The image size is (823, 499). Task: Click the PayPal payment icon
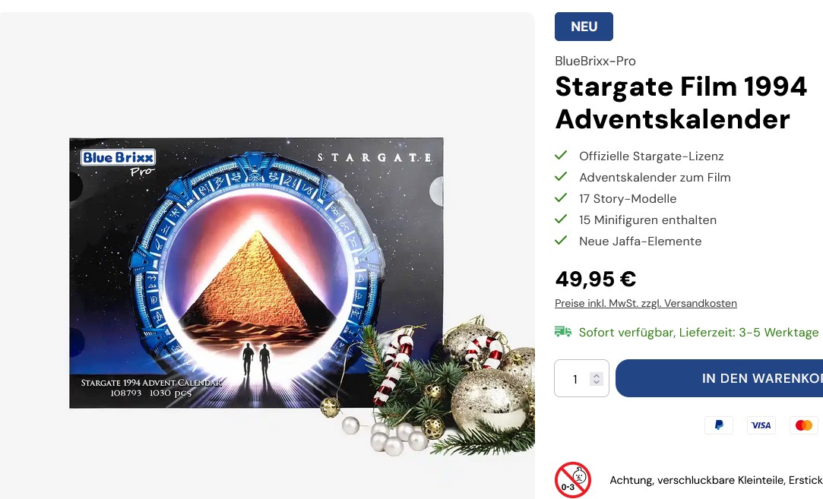[x=719, y=425]
